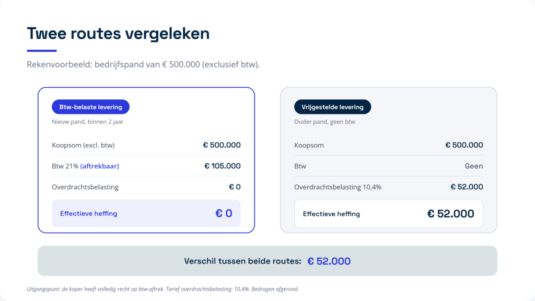Click the Ouder pand, geen btw subtitle

[324, 121]
